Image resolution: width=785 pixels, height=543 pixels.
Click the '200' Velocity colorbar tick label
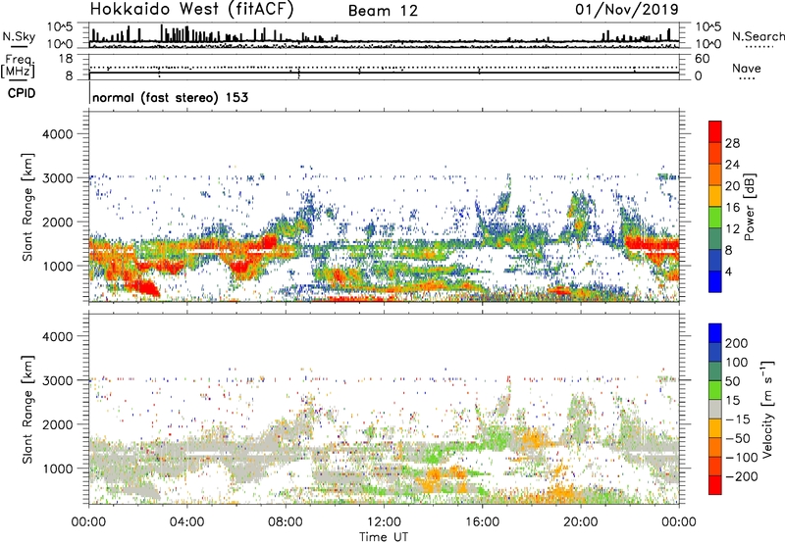tap(737, 343)
